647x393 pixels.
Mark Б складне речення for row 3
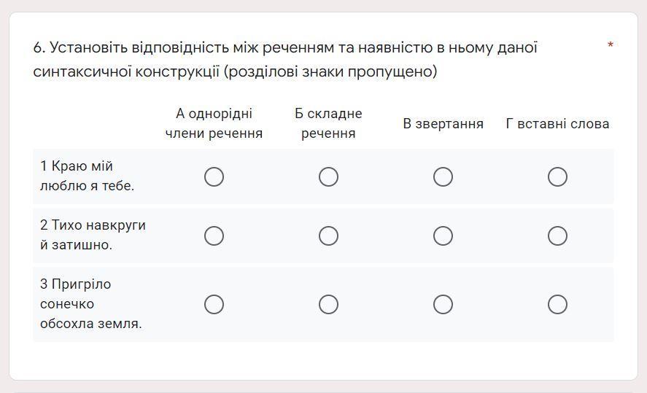coord(328,304)
